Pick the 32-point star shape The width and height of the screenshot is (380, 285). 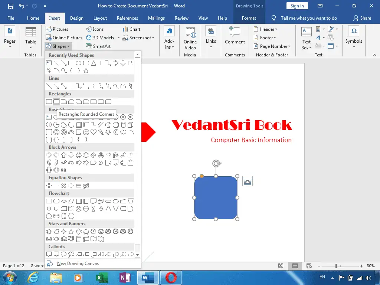[130, 232]
